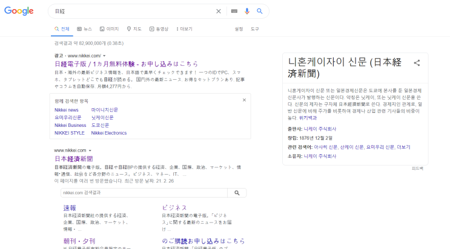Click 니케이 주식회사 next to 출판사
This screenshot has height=249, width=450.
tap(320, 129)
